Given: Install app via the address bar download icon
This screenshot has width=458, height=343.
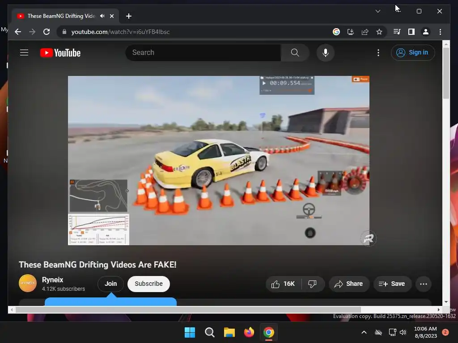Looking at the screenshot, I should click(351, 32).
